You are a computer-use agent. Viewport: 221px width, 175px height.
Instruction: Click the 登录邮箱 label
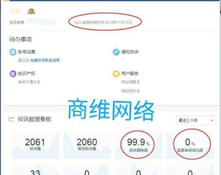pos(17,22)
